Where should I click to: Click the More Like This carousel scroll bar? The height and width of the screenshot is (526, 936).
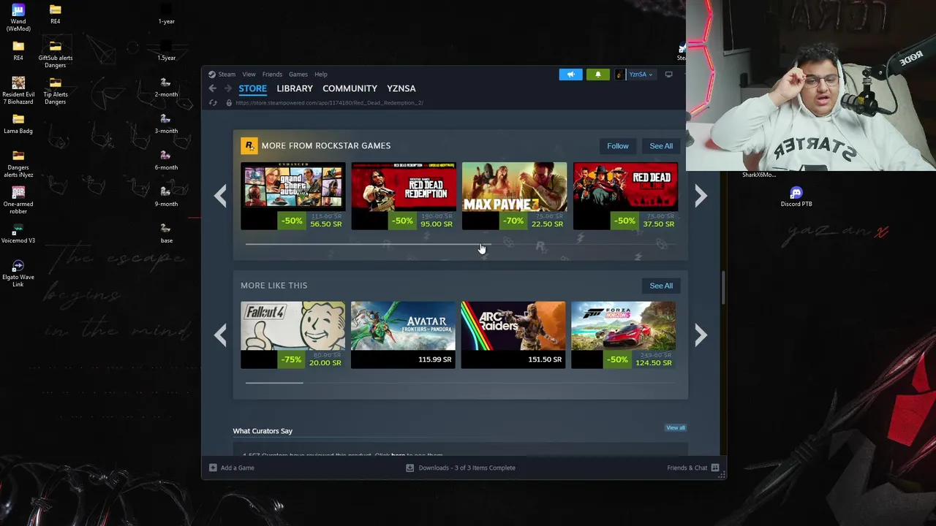[274, 383]
